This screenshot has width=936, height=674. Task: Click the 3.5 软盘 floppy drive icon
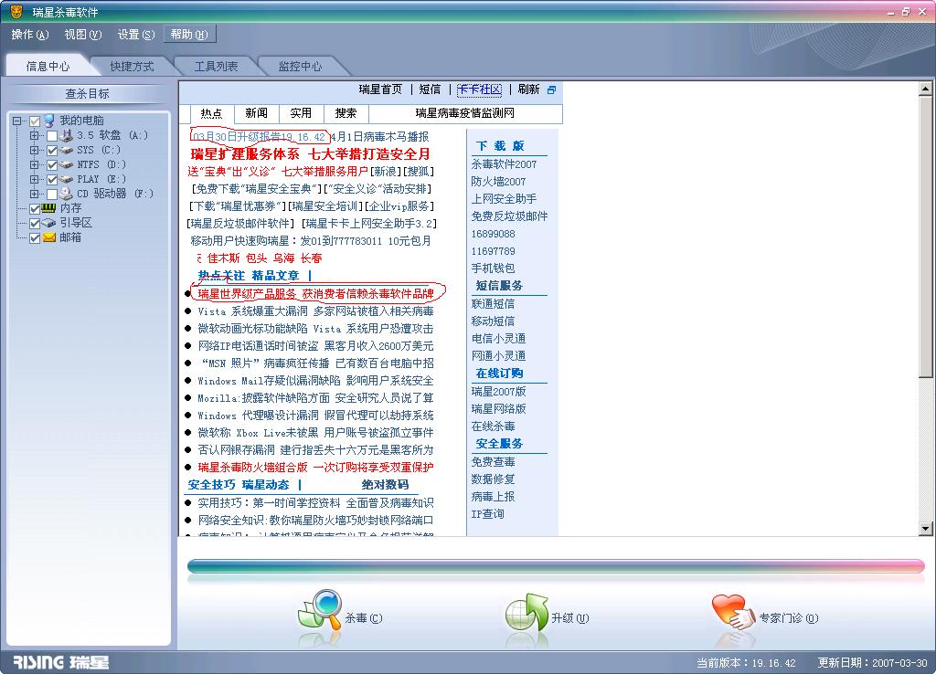(66, 135)
